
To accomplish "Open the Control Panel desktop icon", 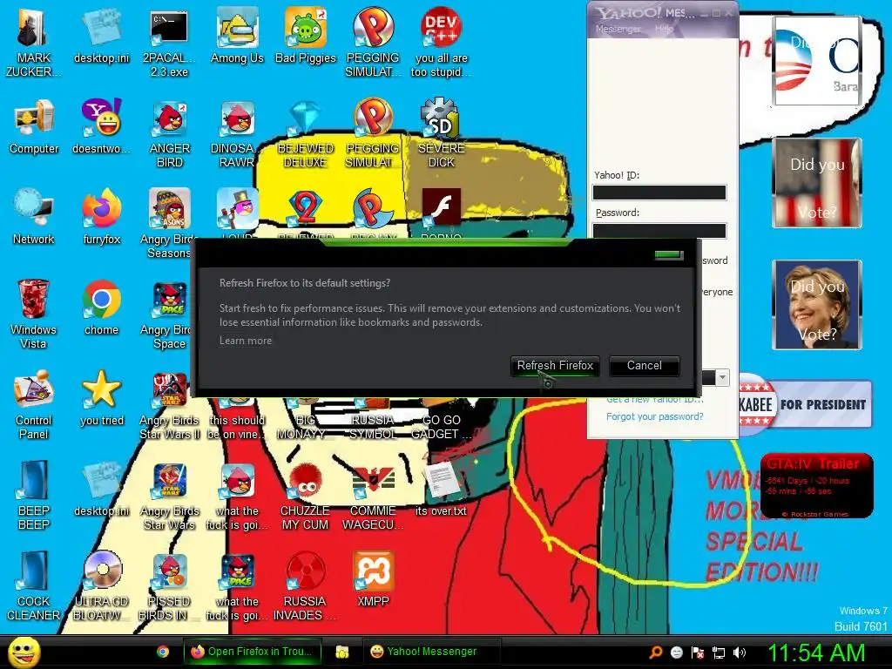I will pos(34,404).
